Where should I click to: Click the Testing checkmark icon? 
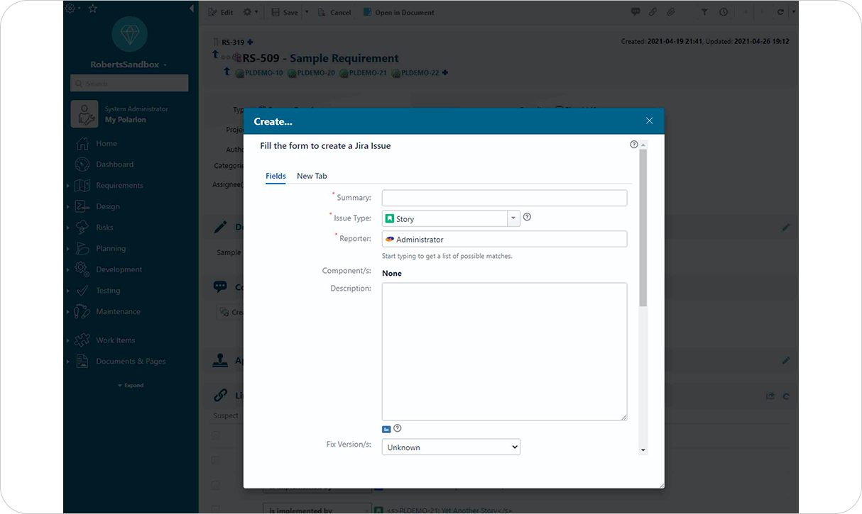pos(82,291)
